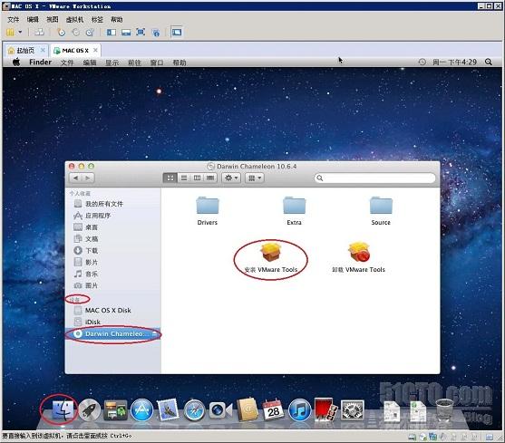Select 桌面 in Finder sidebar
Viewport: 505px width, 443px height.
112,227
